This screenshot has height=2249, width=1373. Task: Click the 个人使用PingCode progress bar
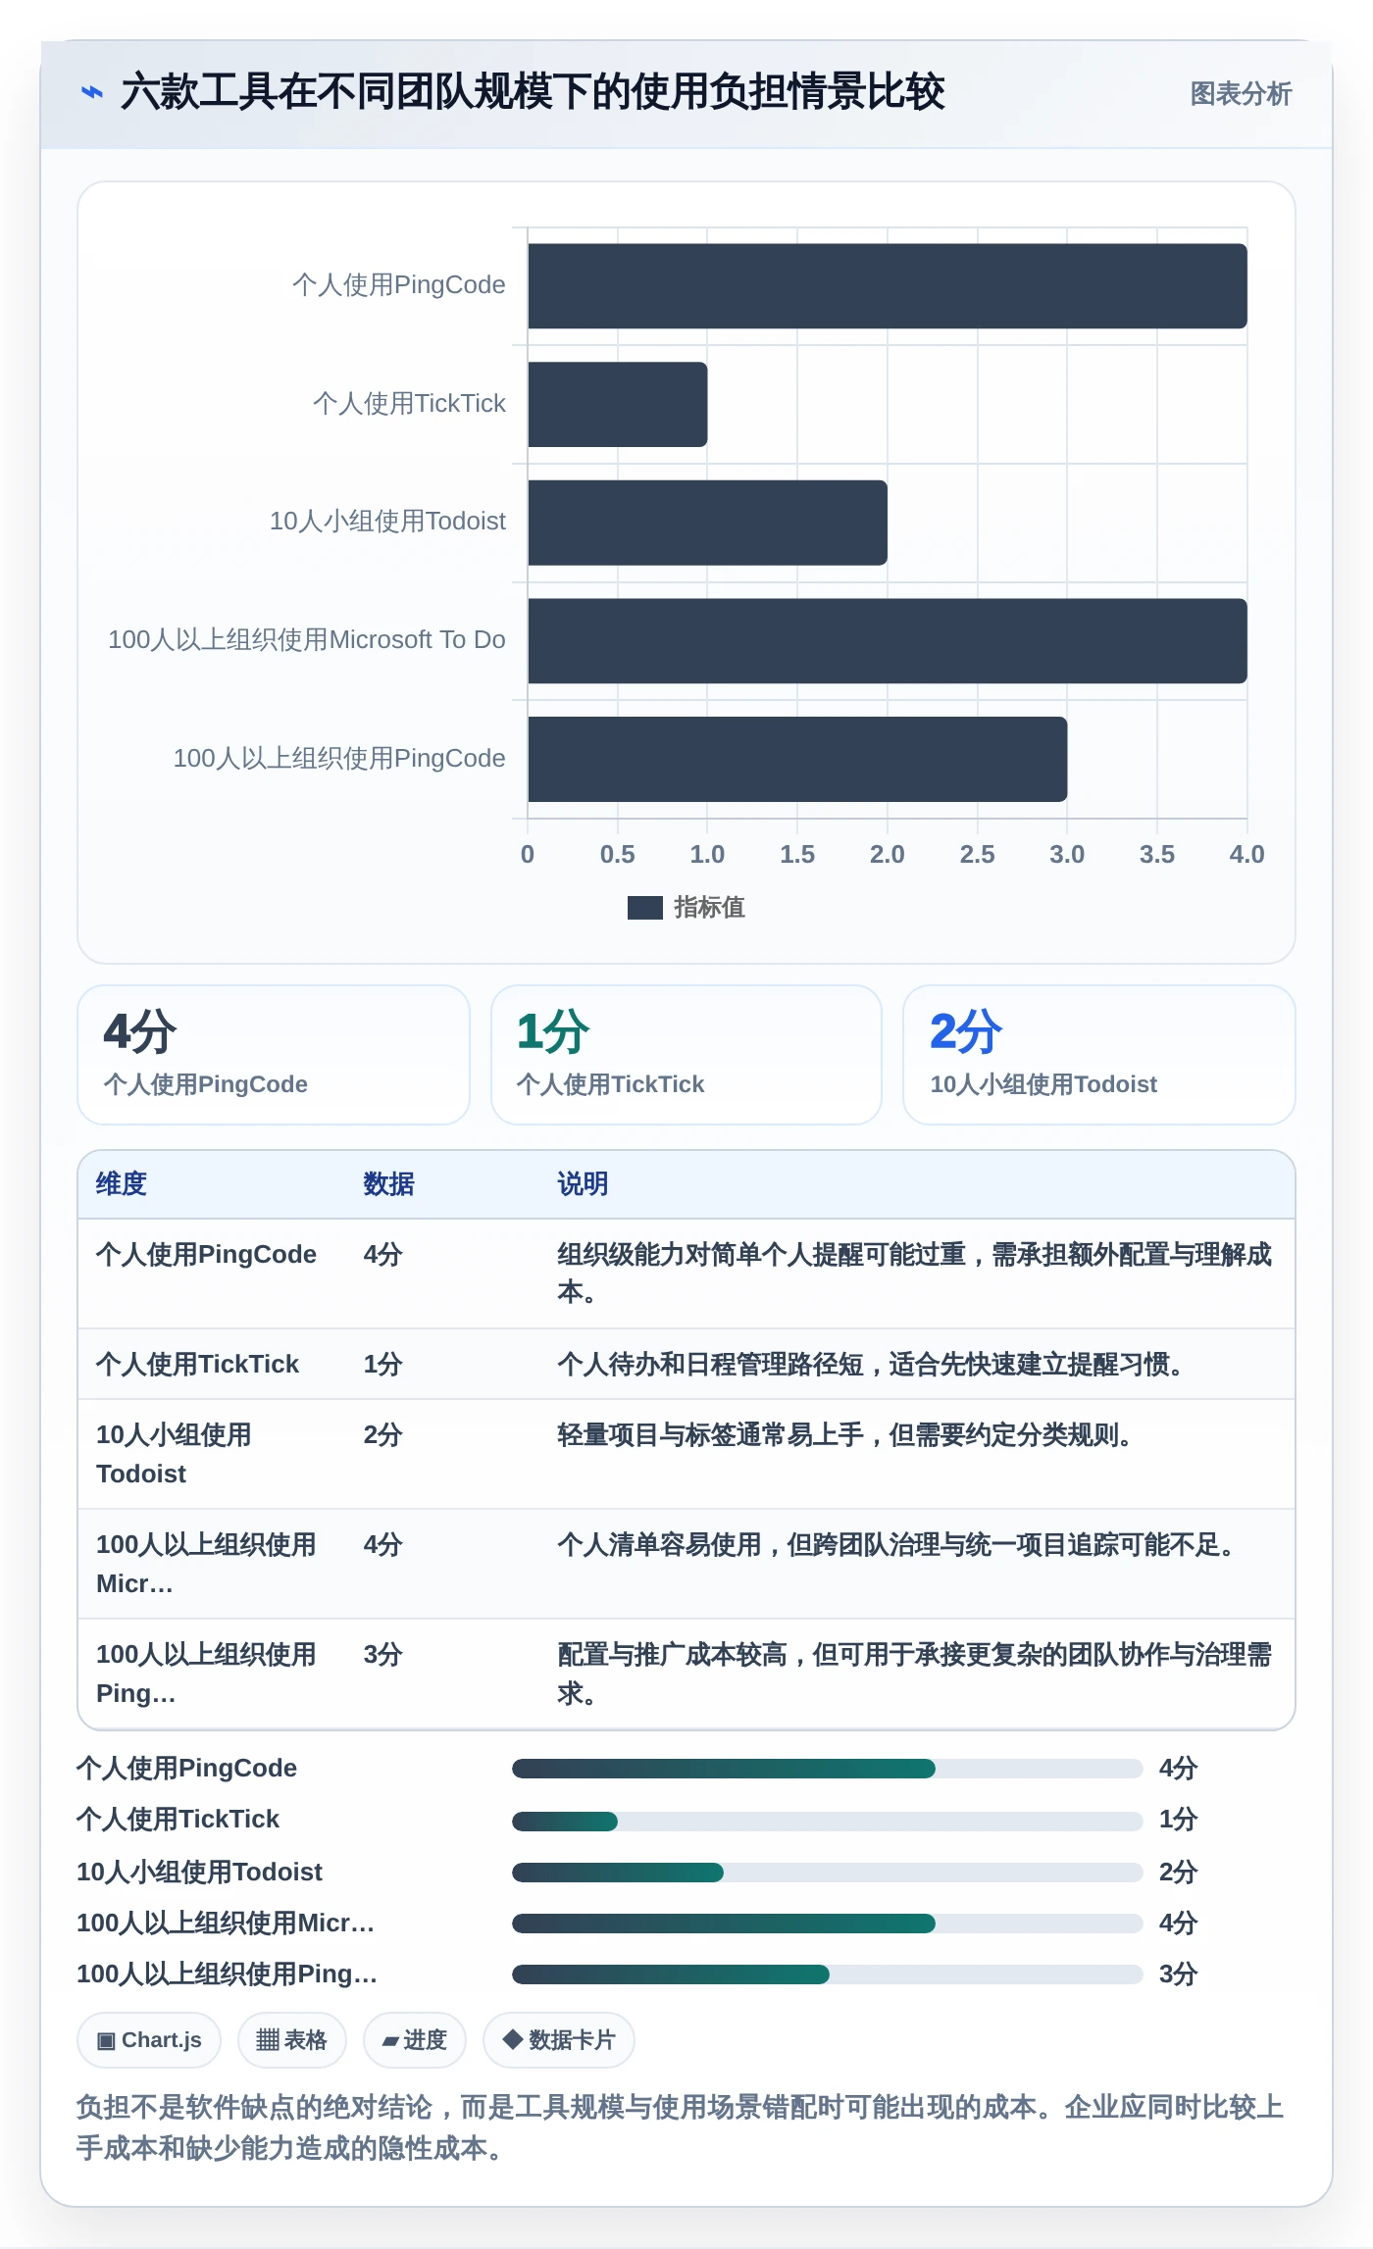(827, 1769)
